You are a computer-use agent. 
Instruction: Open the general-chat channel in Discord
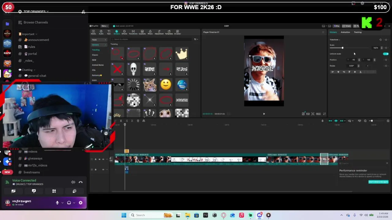coord(37,76)
